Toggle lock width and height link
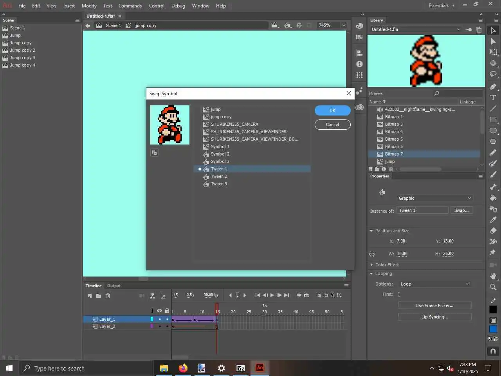This screenshot has width=501, height=376. 372,254
